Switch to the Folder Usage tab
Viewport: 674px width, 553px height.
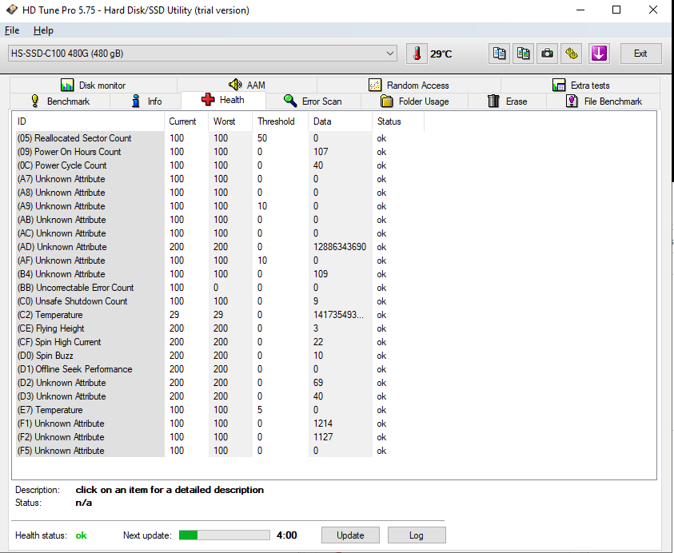coord(414,101)
